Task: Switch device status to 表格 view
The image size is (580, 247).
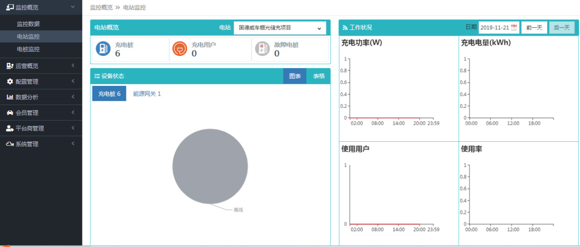Action: point(319,76)
